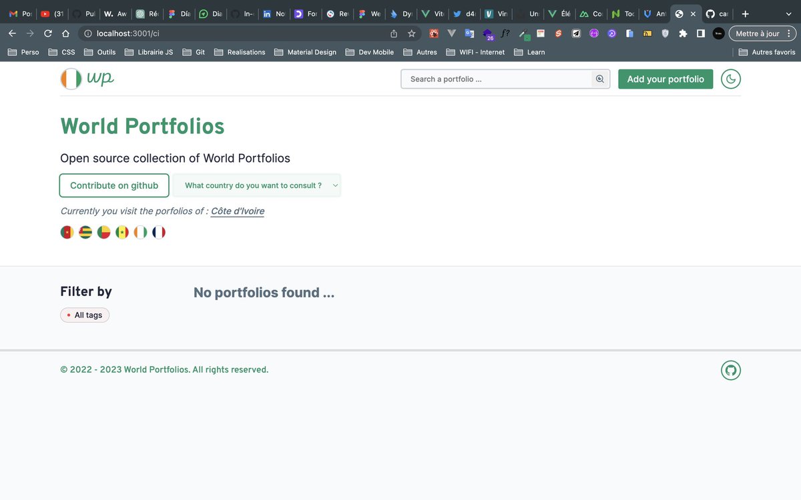Open the WIFI - Internet bookmarks folder
Viewport: 801px width, 500px height.
pos(475,52)
